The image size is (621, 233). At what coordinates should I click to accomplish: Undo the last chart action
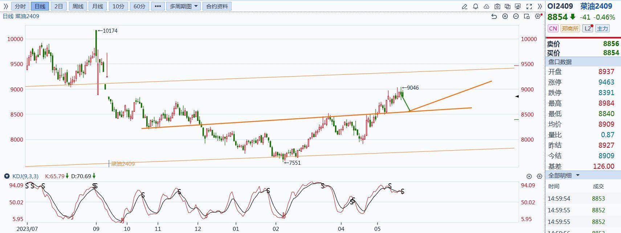click(x=494, y=16)
